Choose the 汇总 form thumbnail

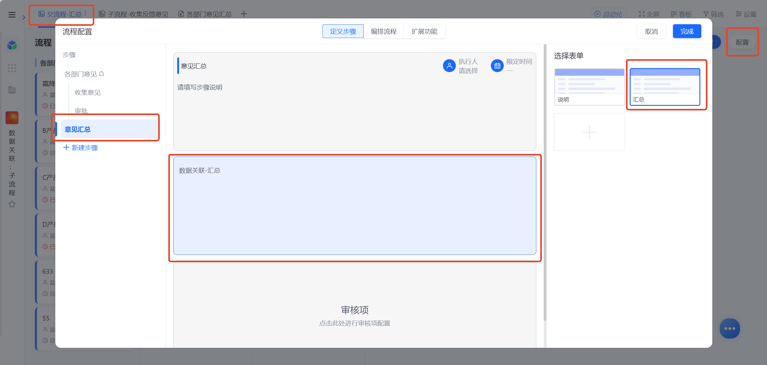pos(665,87)
